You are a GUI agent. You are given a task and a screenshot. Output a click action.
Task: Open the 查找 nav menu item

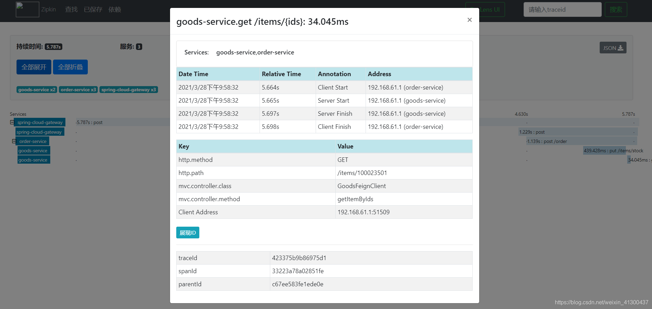click(71, 10)
